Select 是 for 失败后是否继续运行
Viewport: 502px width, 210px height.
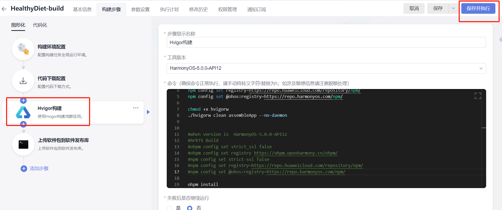click(x=169, y=208)
